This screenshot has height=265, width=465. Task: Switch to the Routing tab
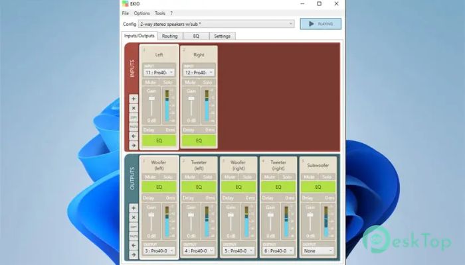coord(170,36)
